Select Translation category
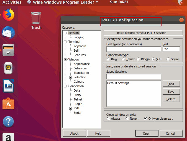The image size is (187, 141). point(81,73)
